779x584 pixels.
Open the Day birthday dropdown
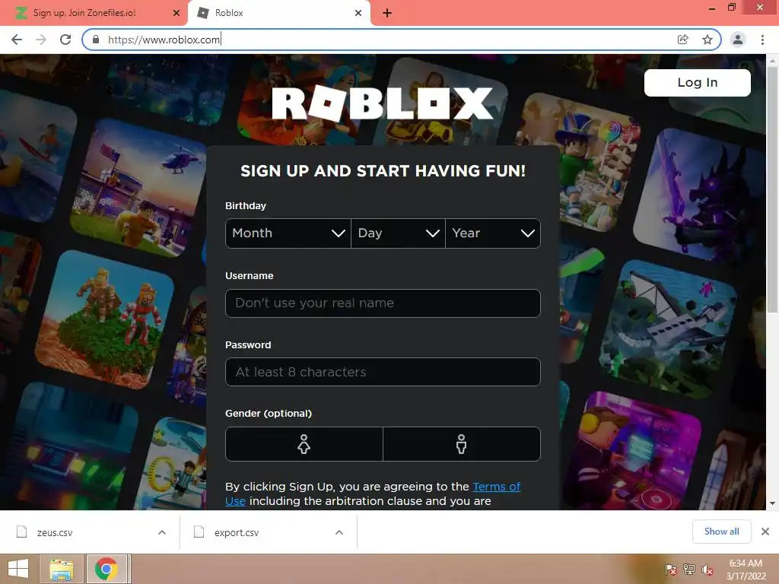pos(398,233)
